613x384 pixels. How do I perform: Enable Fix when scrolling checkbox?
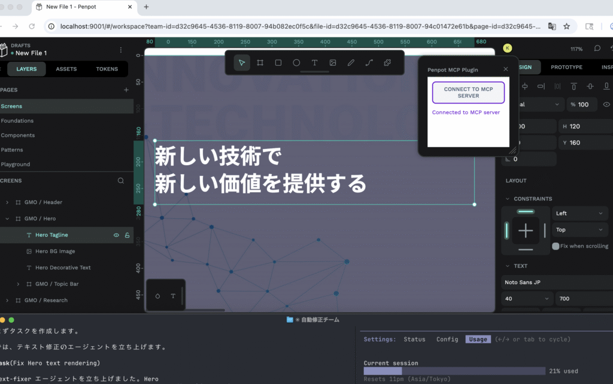point(556,246)
